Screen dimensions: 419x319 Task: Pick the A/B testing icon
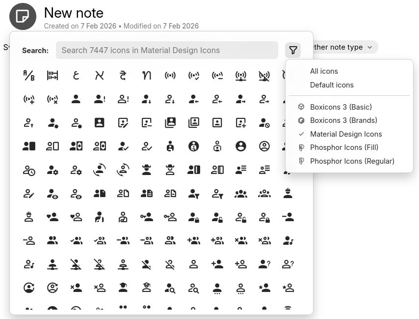[x=29, y=75]
